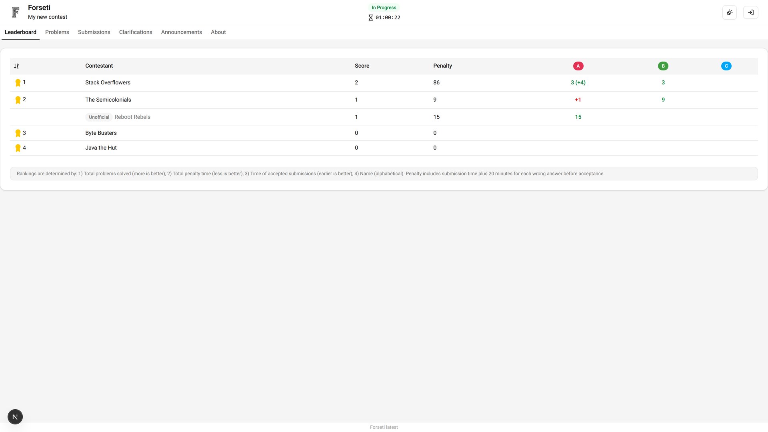The height and width of the screenshot is (432, 768).
Task: Toggle dark mode with the moon icon
Action: tap(729, 12)
